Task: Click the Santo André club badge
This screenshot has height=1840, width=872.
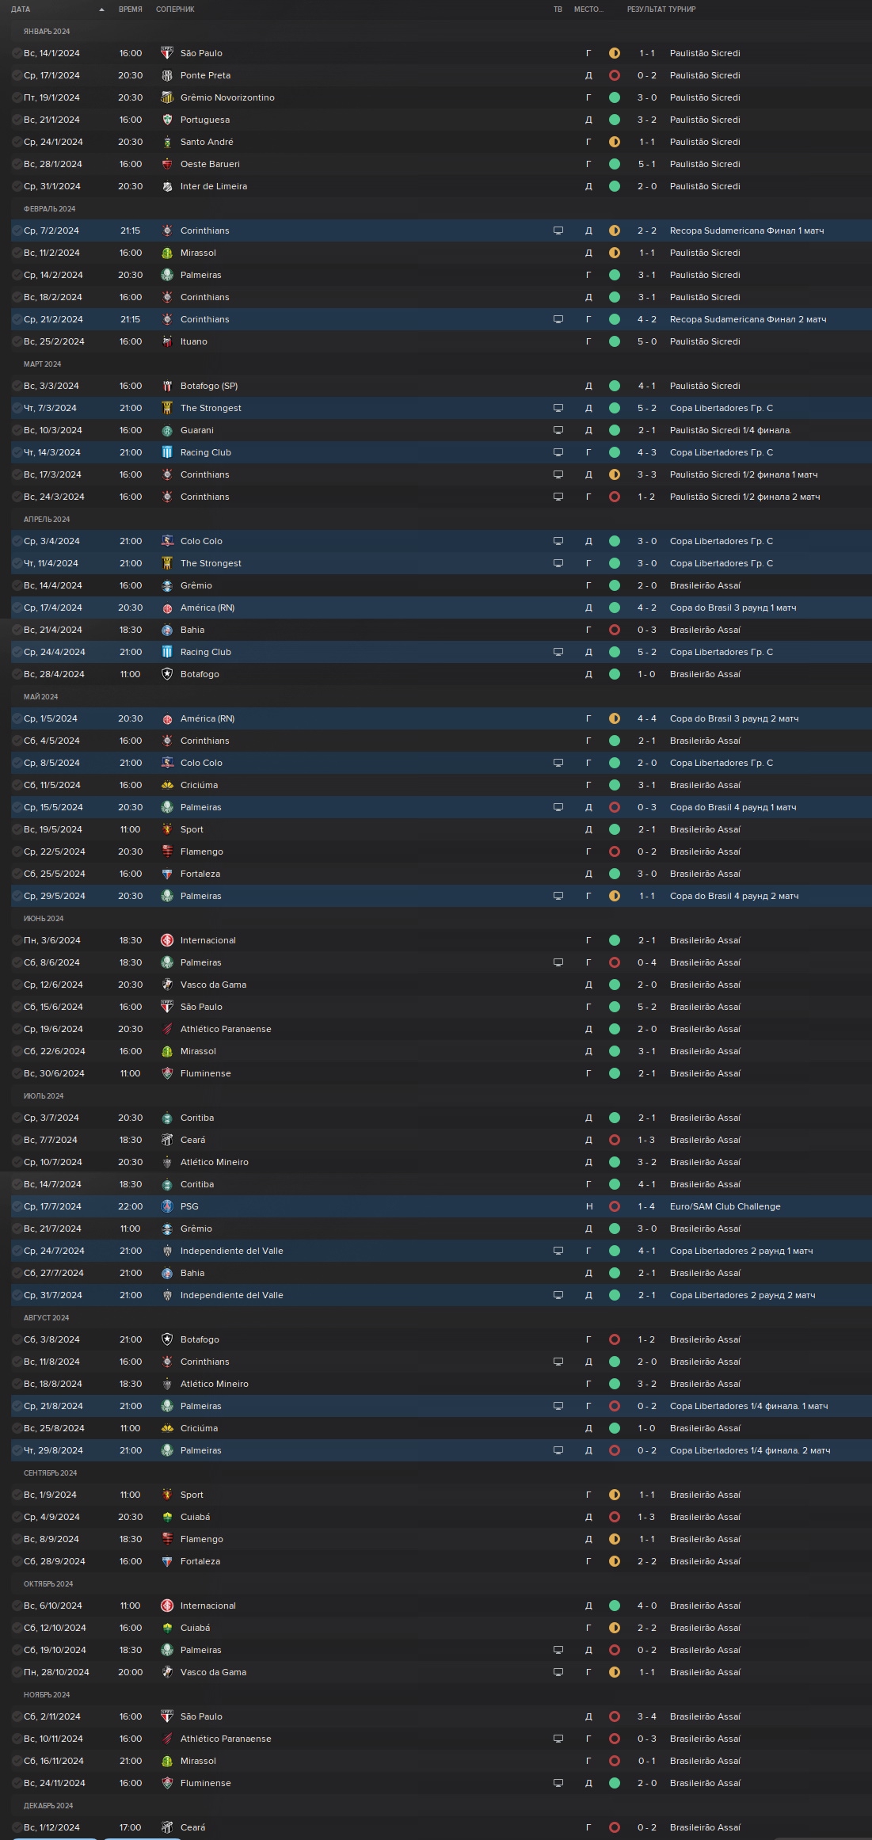Action: [x=167, y=142]
